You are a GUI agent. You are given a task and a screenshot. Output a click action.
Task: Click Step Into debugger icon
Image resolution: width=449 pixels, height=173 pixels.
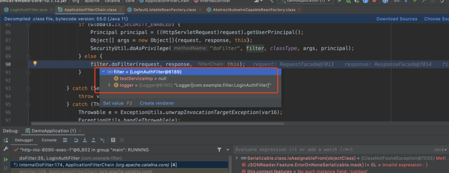[x=85, y=140]
